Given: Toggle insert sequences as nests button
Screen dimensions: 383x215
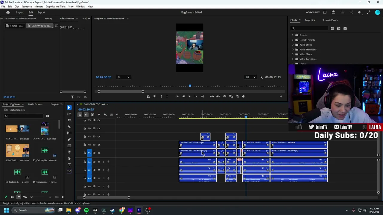Looking at the screenshot, I should click(x=80, y=115).
